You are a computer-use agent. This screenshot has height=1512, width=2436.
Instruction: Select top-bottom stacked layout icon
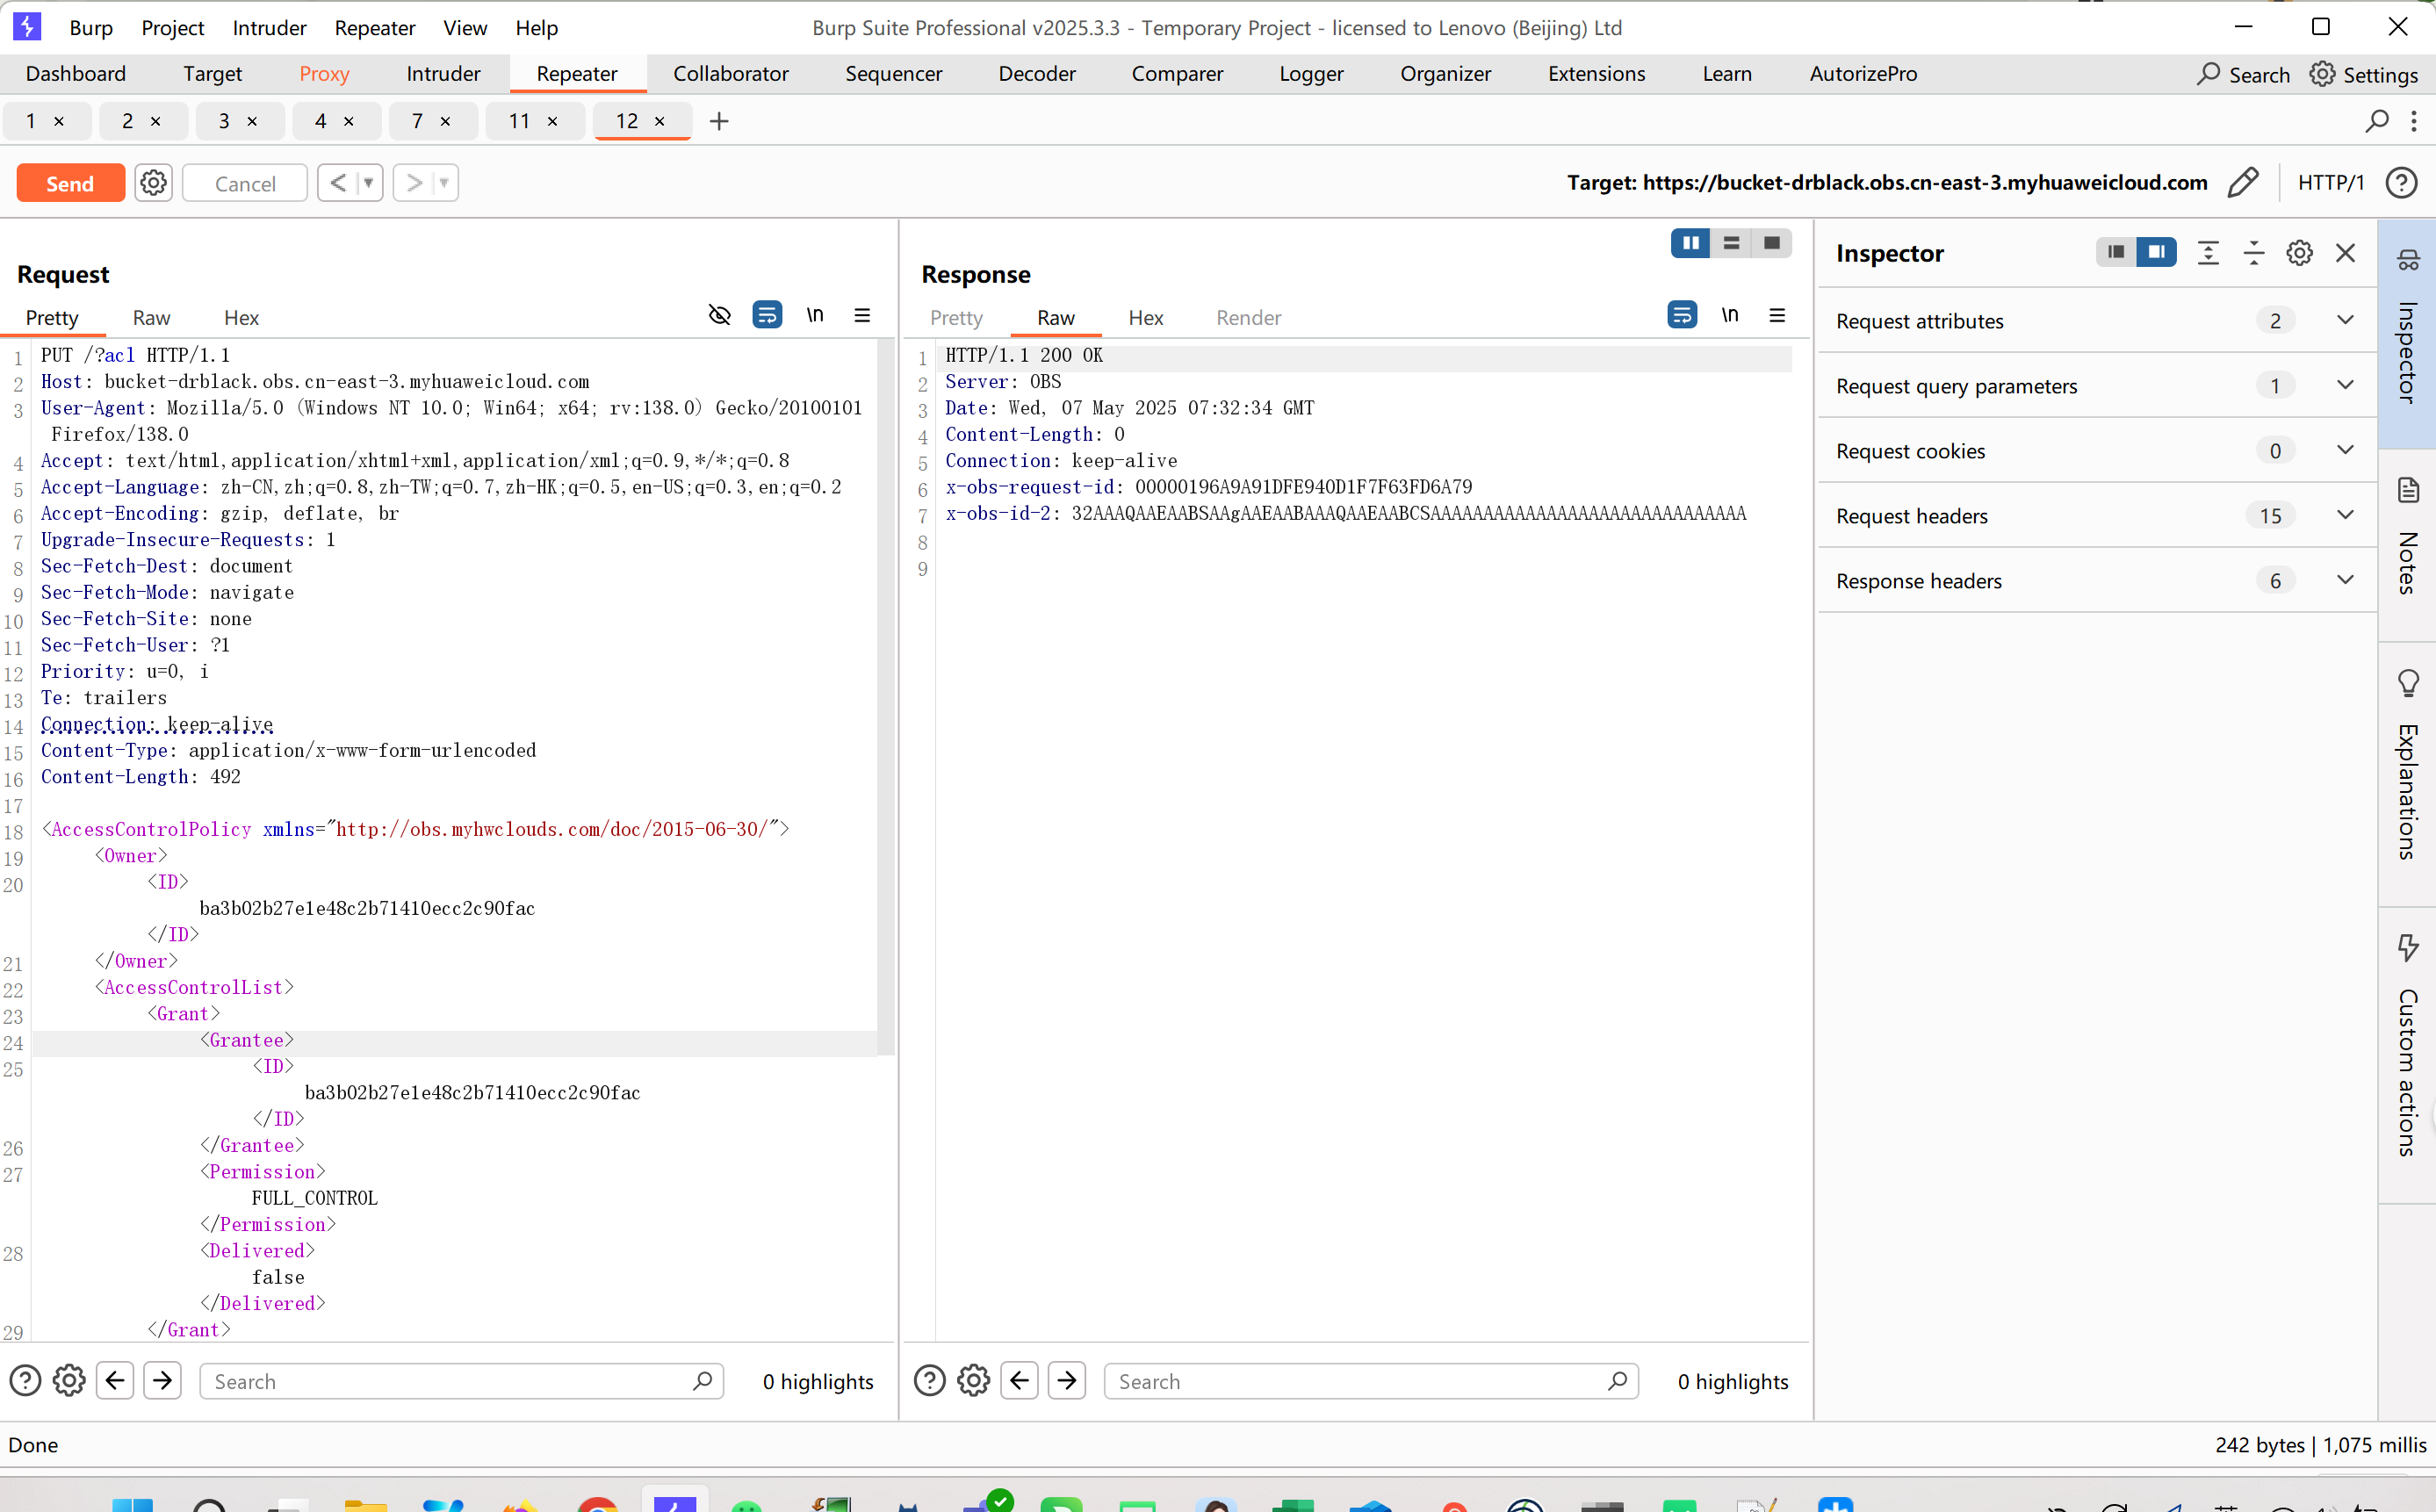coord(1731,243)
